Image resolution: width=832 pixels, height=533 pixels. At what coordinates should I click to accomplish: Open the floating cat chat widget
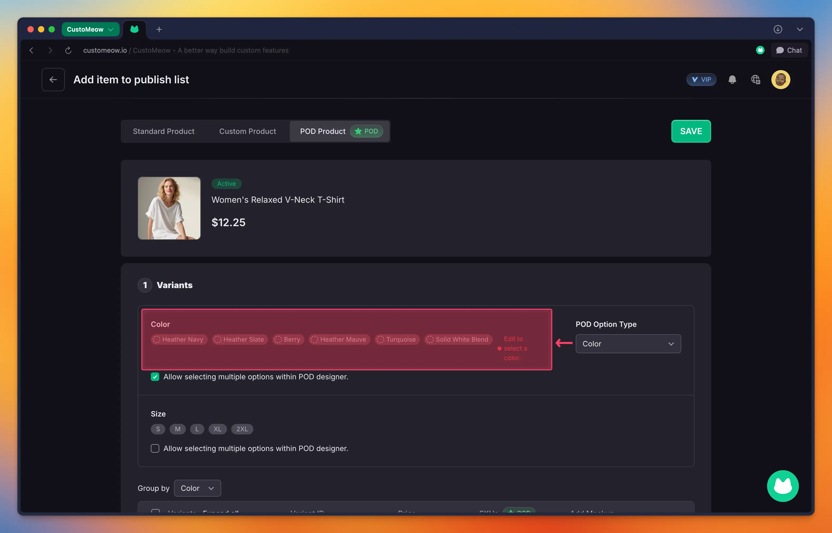point(783,486)
